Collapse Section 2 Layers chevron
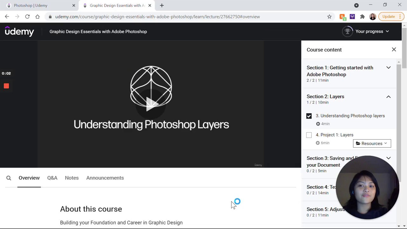The height and width of the screenshot is (229, 407). (388, 97)
